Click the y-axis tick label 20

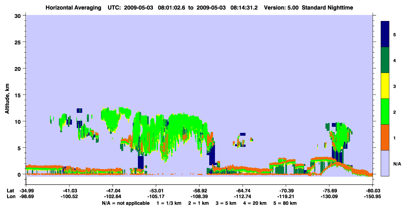(18, 68)
